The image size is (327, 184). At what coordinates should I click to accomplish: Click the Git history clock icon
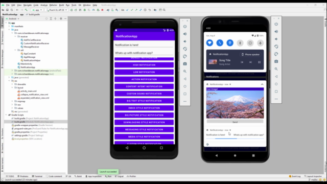pos(145,10)
